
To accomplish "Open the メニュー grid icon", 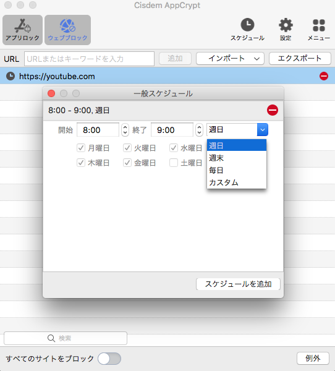I will (319, 25).
